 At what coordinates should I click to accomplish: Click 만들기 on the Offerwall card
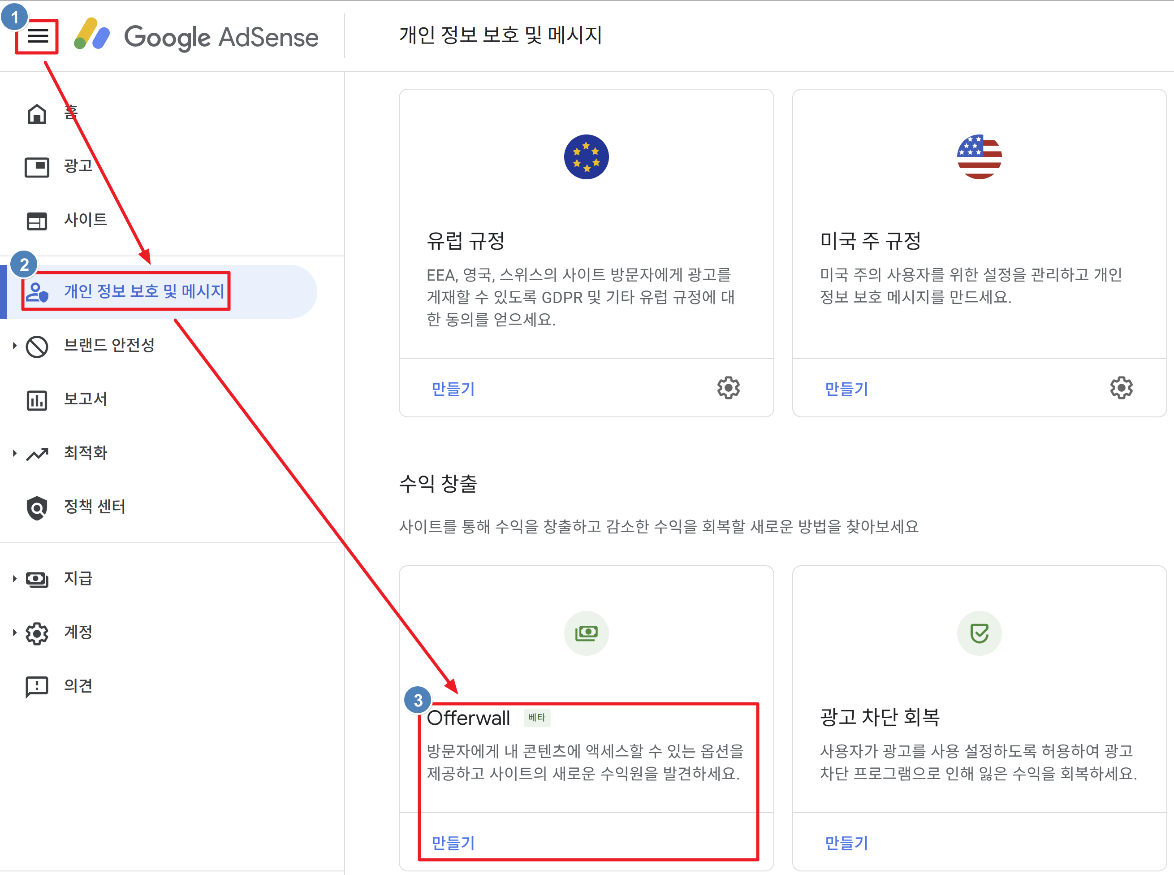(453, 843)
